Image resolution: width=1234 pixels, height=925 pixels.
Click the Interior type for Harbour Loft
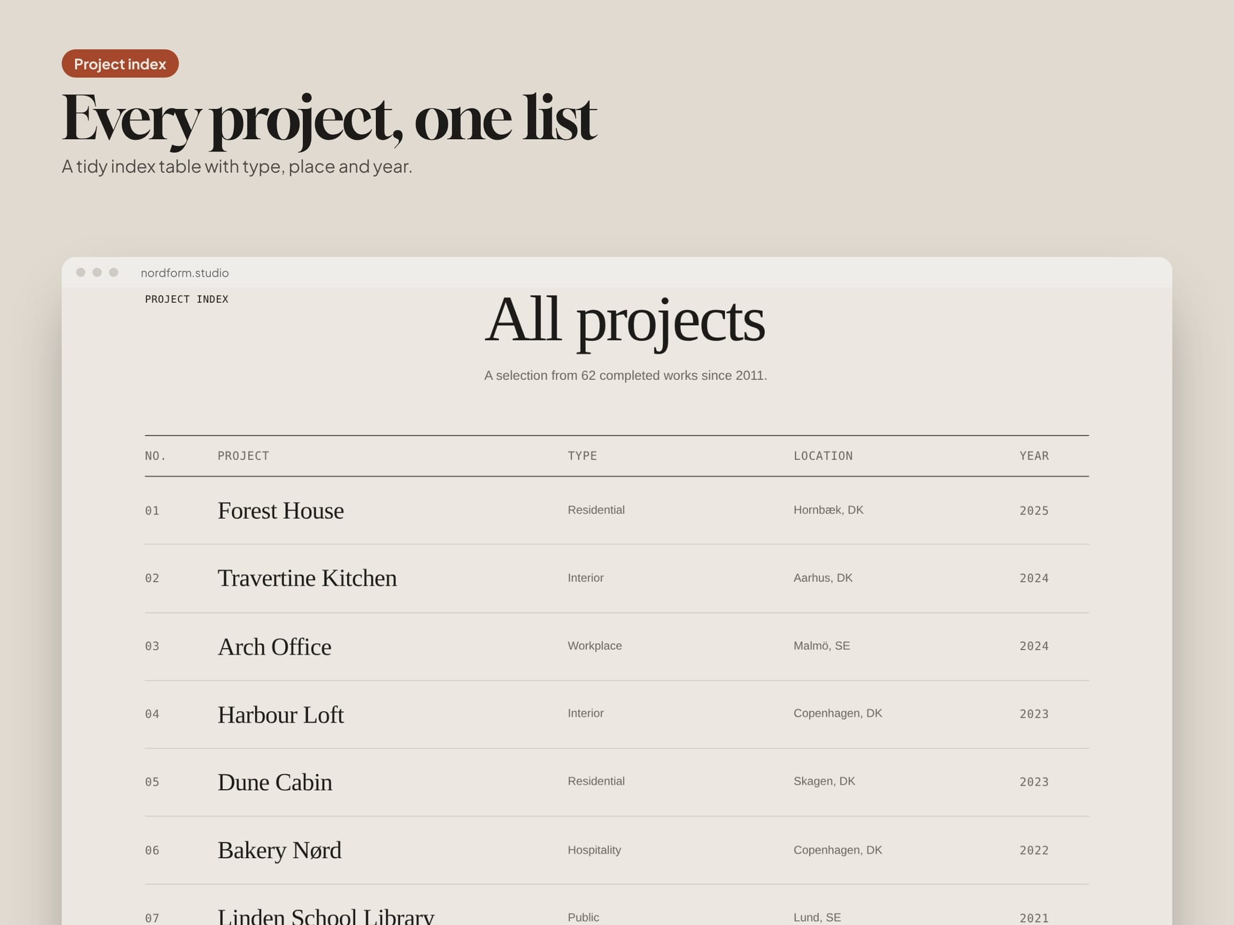[586, 713]
